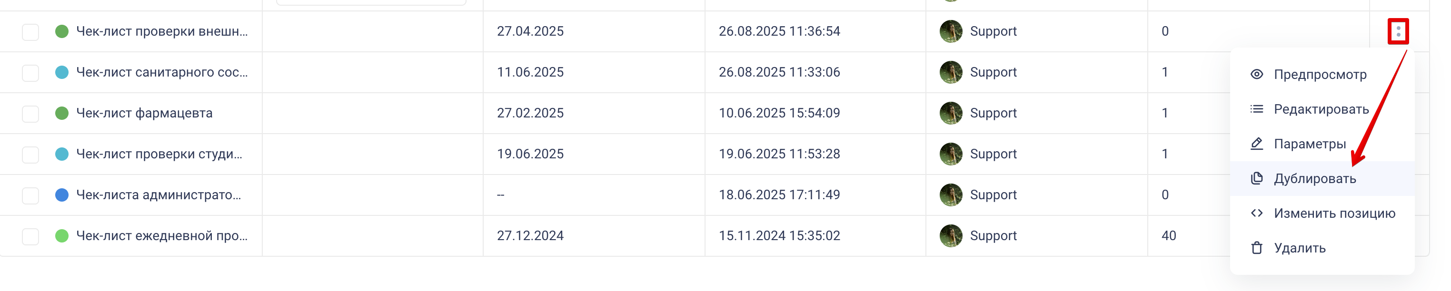
Task: Click the trash icon next to Удалить
Action: pyautogui.click(x=1256, y=248)
